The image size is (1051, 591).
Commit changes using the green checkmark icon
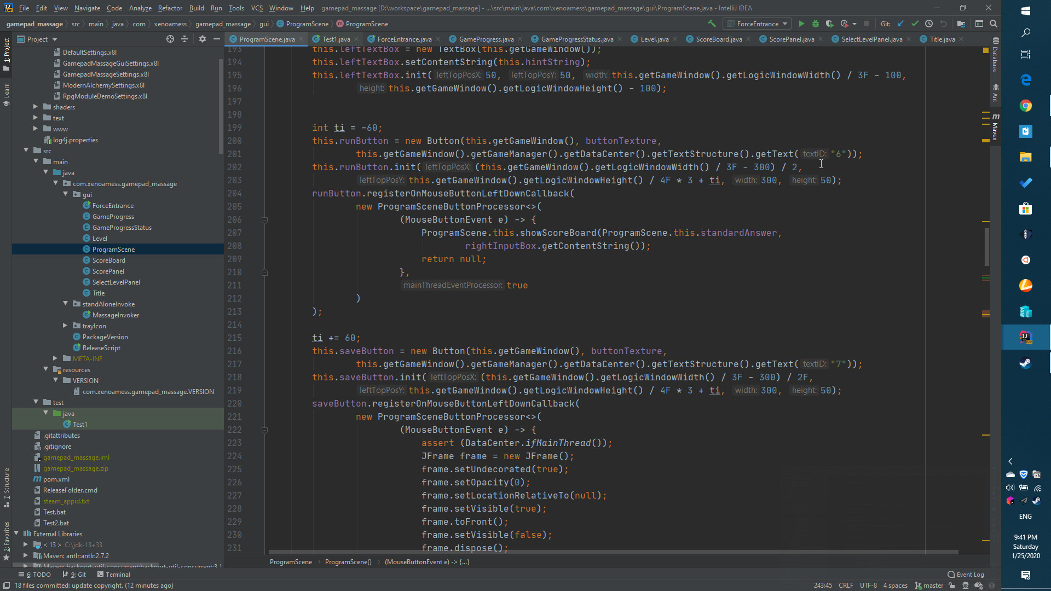pos(915,24)
